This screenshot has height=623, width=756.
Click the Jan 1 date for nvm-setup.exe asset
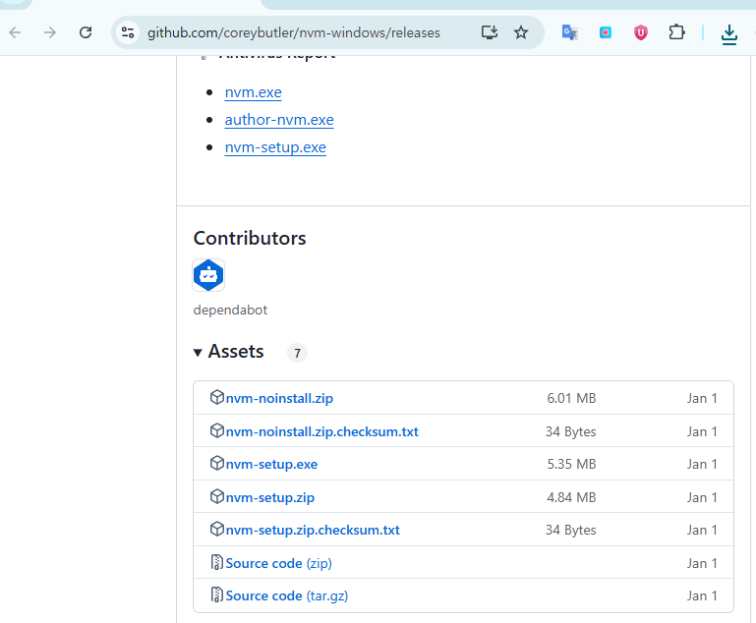702,465
